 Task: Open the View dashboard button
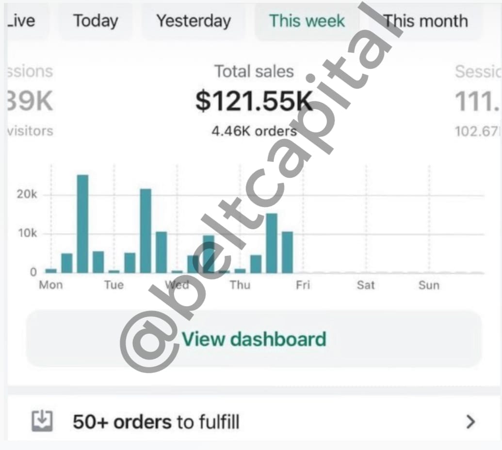pos(254,339)
